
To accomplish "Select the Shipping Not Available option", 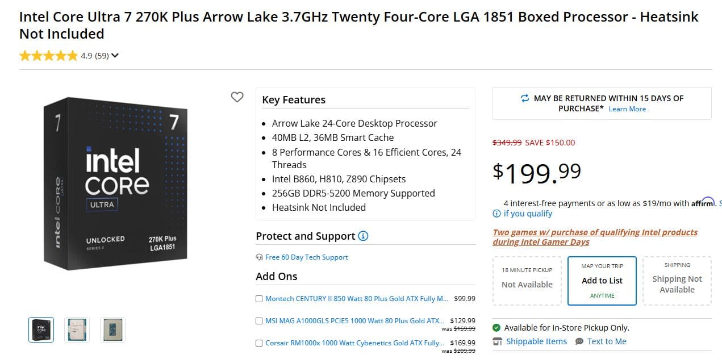I will (x=677, y=281).
